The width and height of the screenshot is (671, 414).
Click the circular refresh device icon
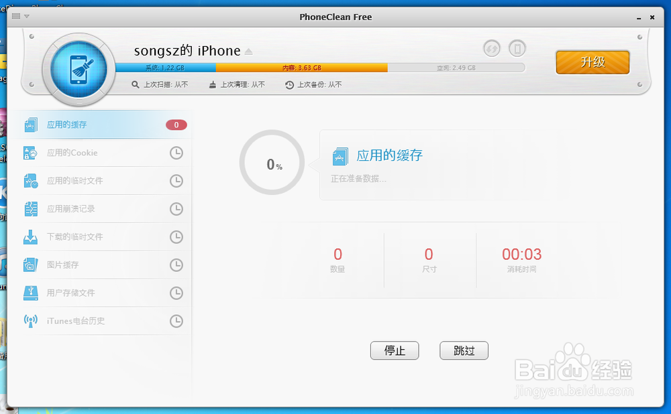[492, 48]
